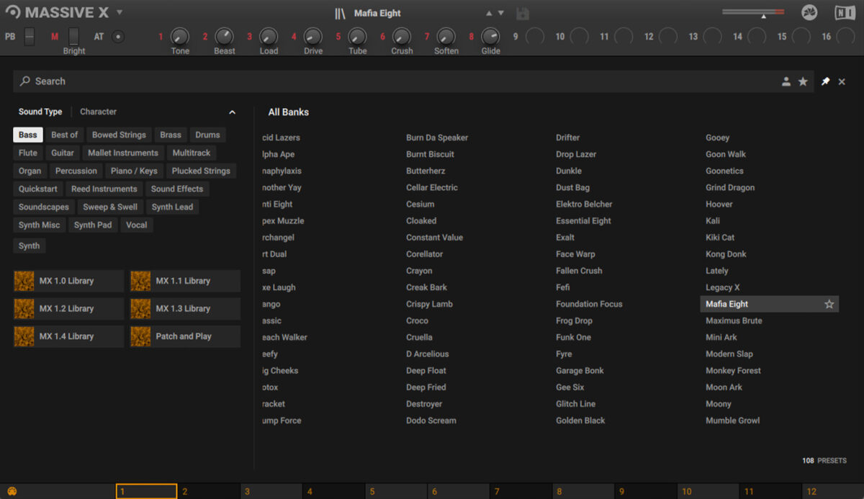Toggle the Piano / Keys tag filter
This screenshot has width=864, height=499.
(x=134, y=171)
